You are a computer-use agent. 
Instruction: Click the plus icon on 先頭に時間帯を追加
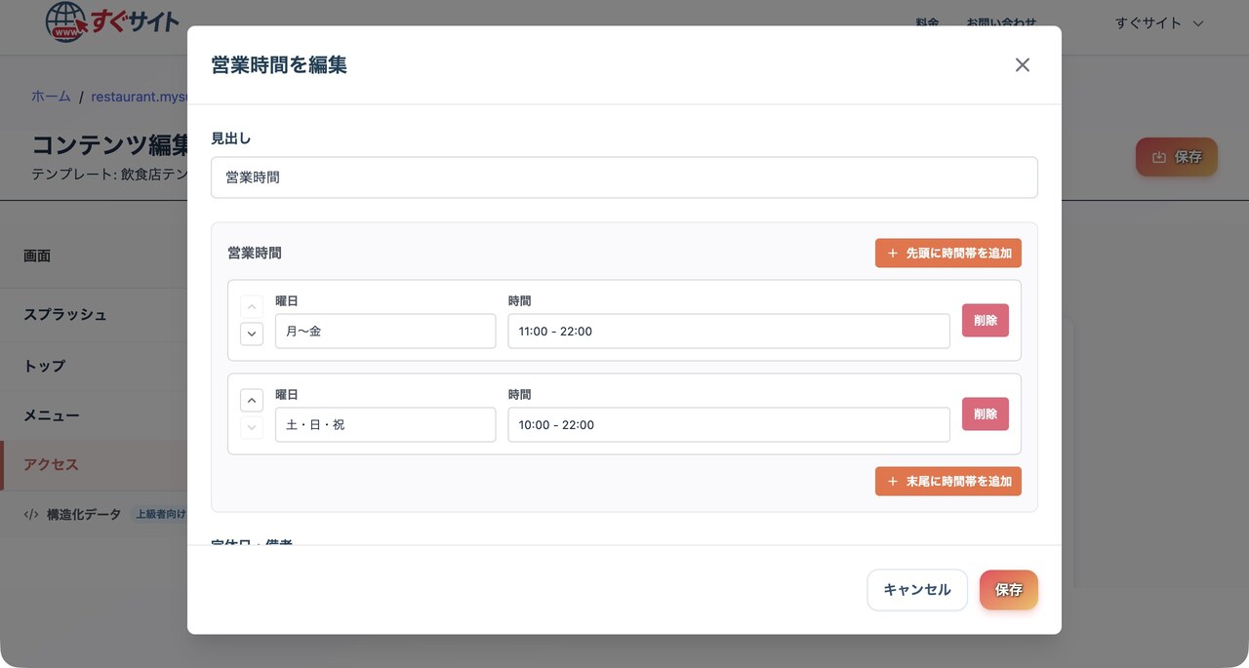click(x=892, y=253)
